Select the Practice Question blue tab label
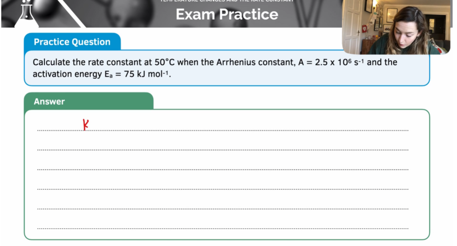 (72, 42)
